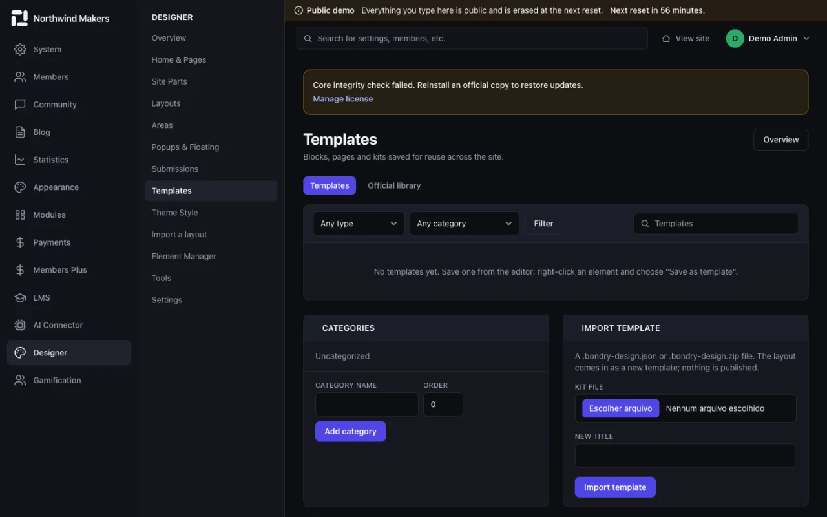Open LMS via its graduation cap icon

click(x=20, y=297)
